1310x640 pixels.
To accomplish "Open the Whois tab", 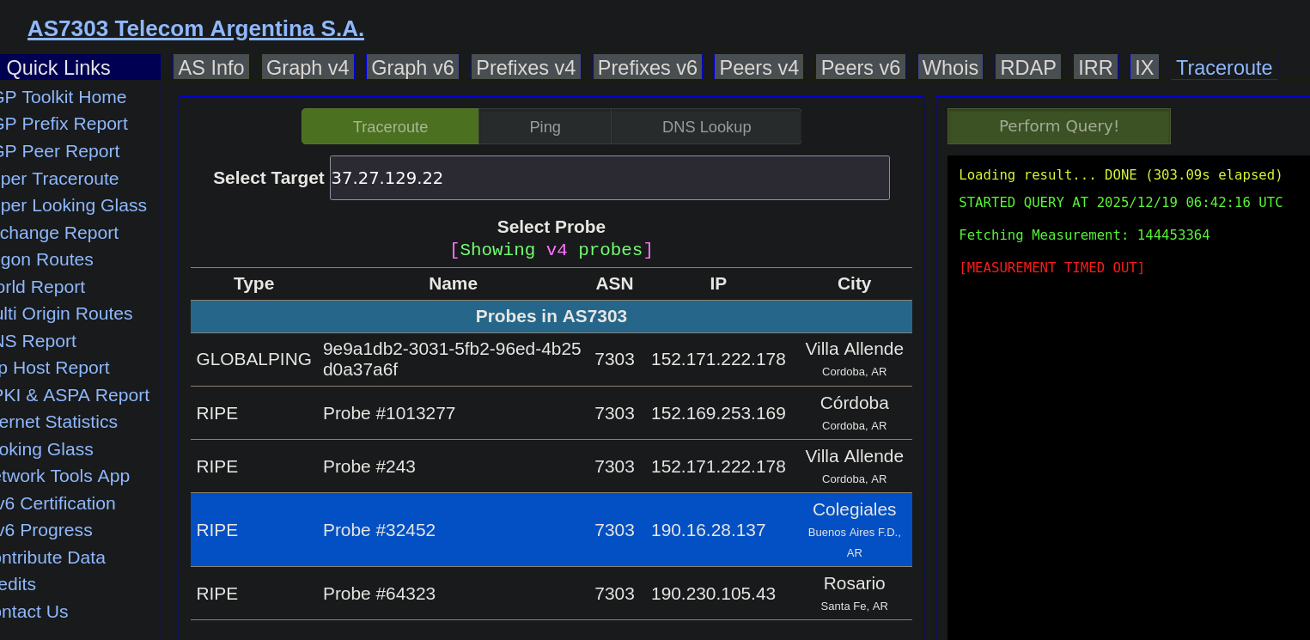I will point(950,68).
